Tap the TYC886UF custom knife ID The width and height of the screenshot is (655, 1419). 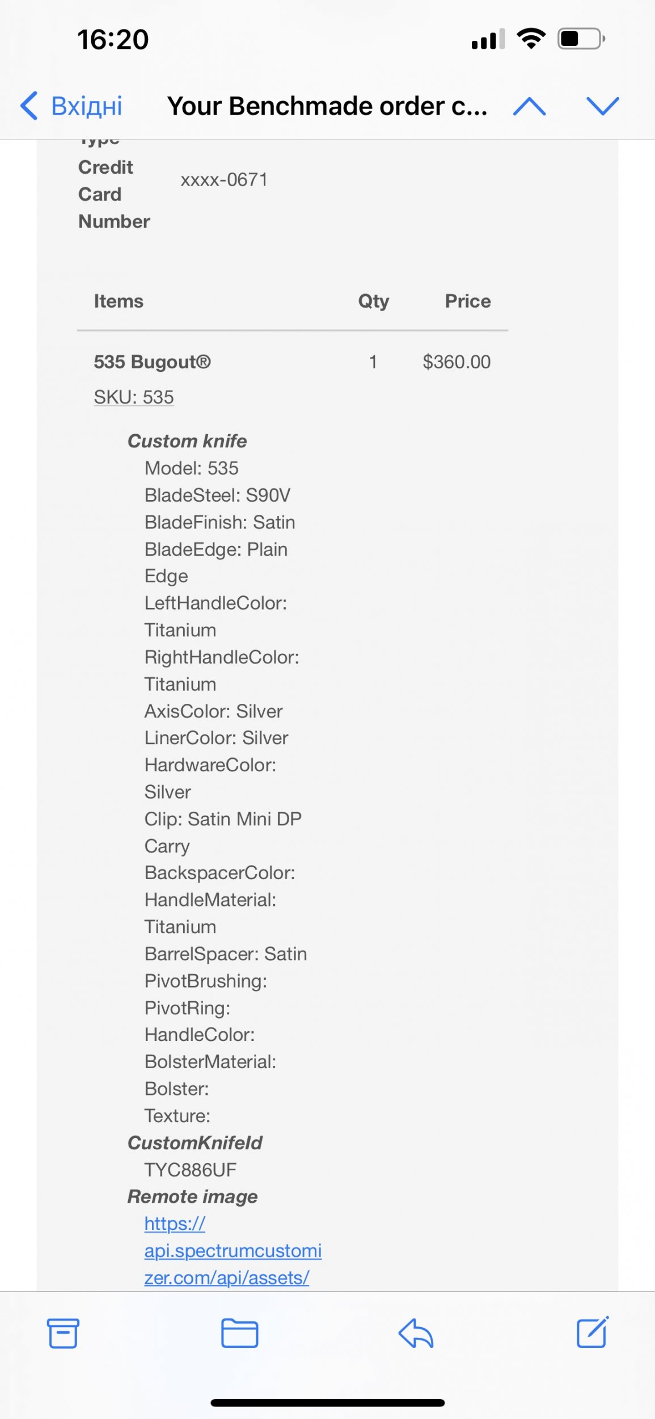190,1170
